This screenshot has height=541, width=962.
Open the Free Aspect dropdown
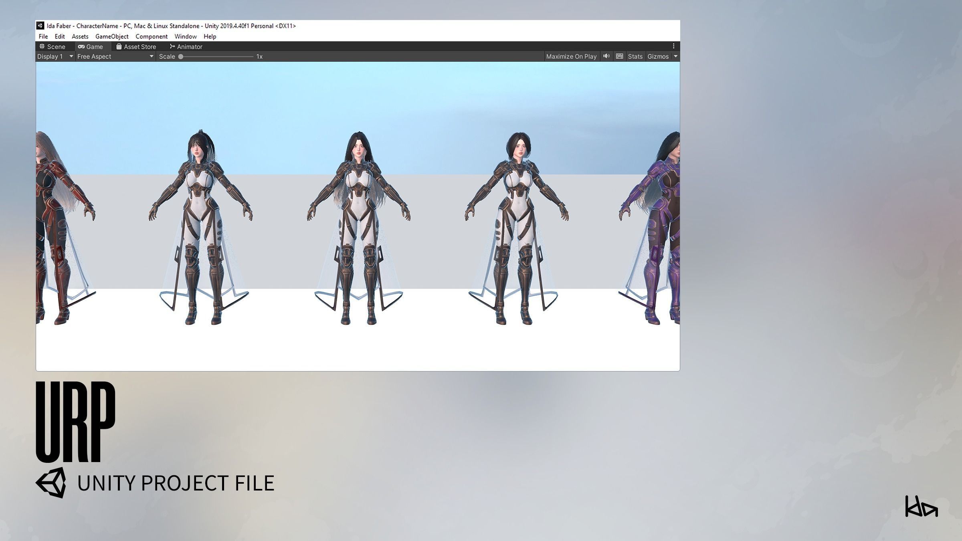(x=115, y=57)
